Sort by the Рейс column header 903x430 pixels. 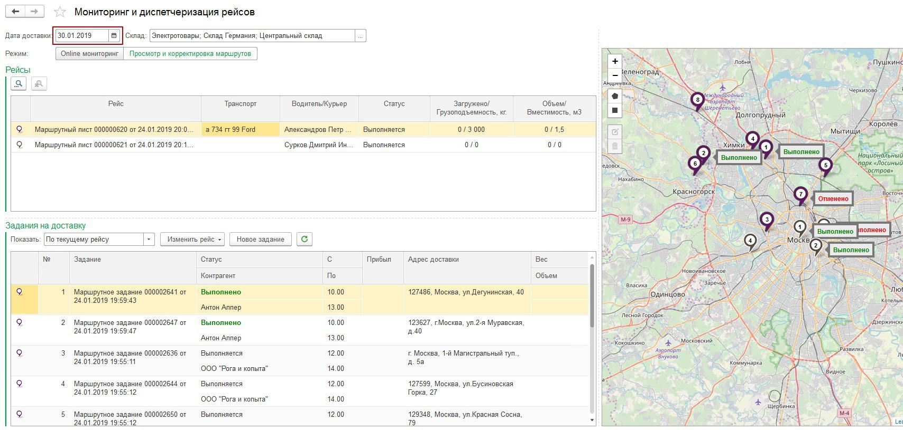click(116, 108)
